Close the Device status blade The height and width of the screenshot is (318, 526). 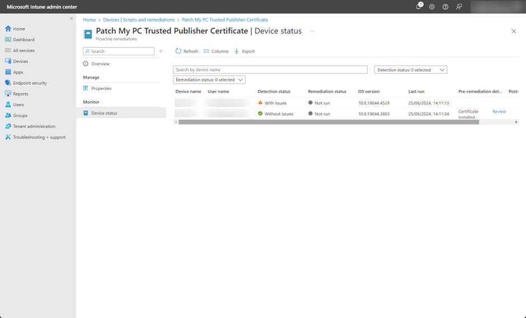pos(514,31)
